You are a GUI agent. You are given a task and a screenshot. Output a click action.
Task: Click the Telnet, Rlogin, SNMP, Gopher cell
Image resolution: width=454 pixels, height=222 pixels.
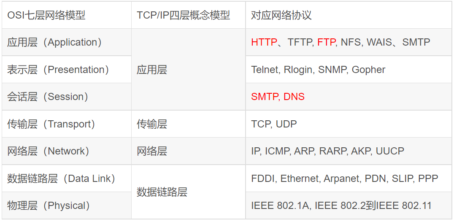coord(349,70)
